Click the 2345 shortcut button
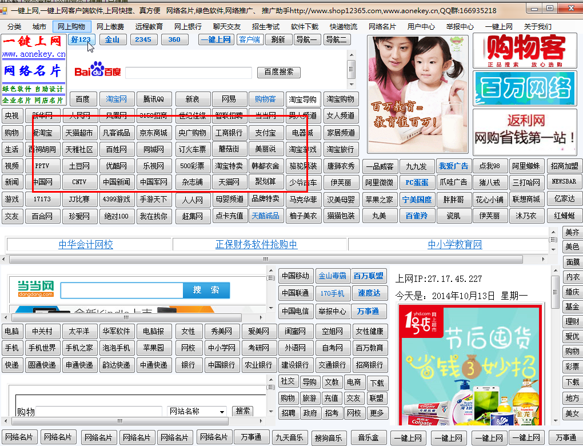 coord(143,39)
